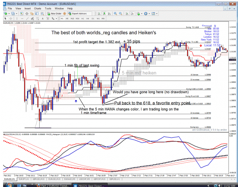Image resolution: width=238 pixels, height=187 pixels.
Task: Switch to the GBPCHF,M15 chart tab
Action: [x=100, y=179]
